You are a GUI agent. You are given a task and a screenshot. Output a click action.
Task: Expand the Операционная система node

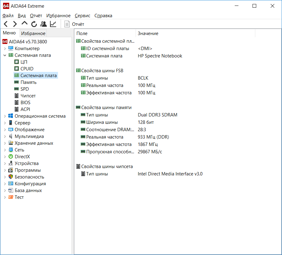5,116
